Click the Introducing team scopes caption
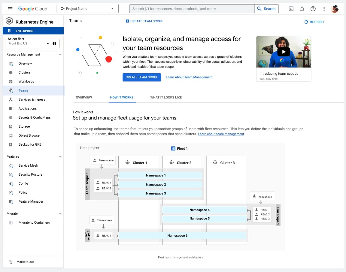Screen dimensions: 346x272 (x=279, y=74)
